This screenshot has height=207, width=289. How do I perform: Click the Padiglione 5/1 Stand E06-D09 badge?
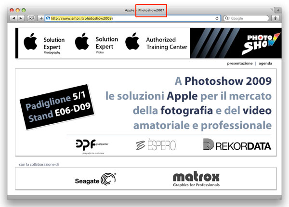point(57,107)
